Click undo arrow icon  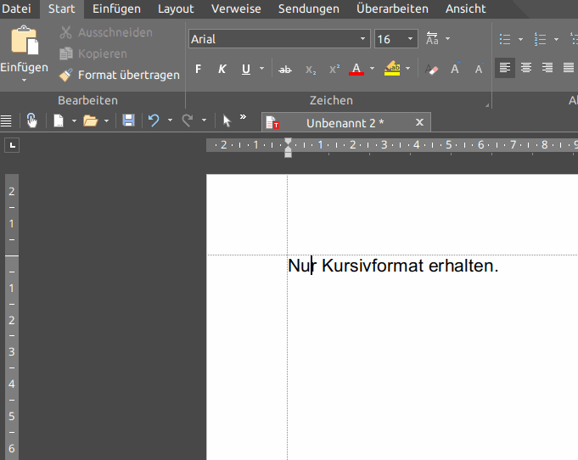click(154, 121)
